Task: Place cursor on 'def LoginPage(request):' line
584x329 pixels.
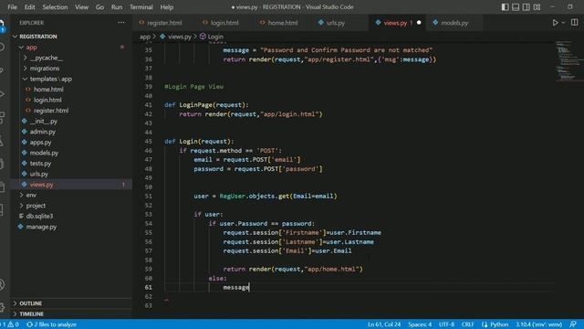Action: click(x=207, y=105)
